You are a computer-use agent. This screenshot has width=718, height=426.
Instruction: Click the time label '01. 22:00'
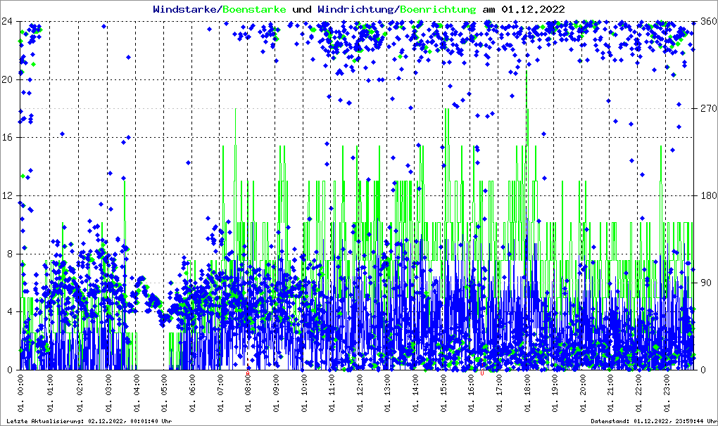(639, 393)
